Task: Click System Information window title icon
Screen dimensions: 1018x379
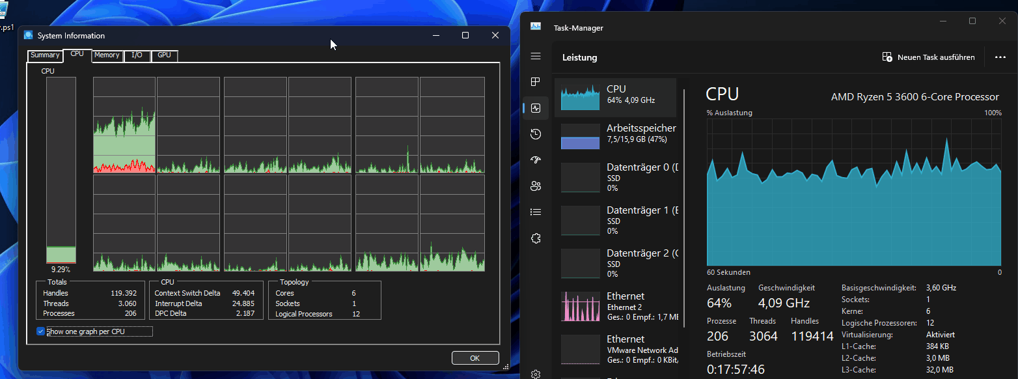Action: (x=29, y=36)
